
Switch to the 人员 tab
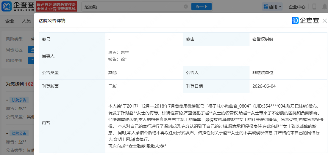[26, 21]
